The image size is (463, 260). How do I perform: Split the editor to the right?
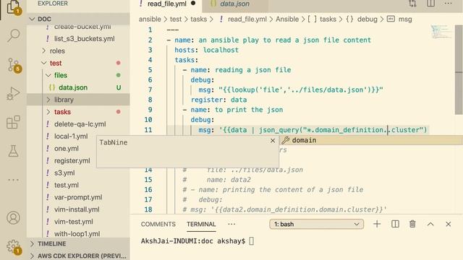tap(431, 4)
